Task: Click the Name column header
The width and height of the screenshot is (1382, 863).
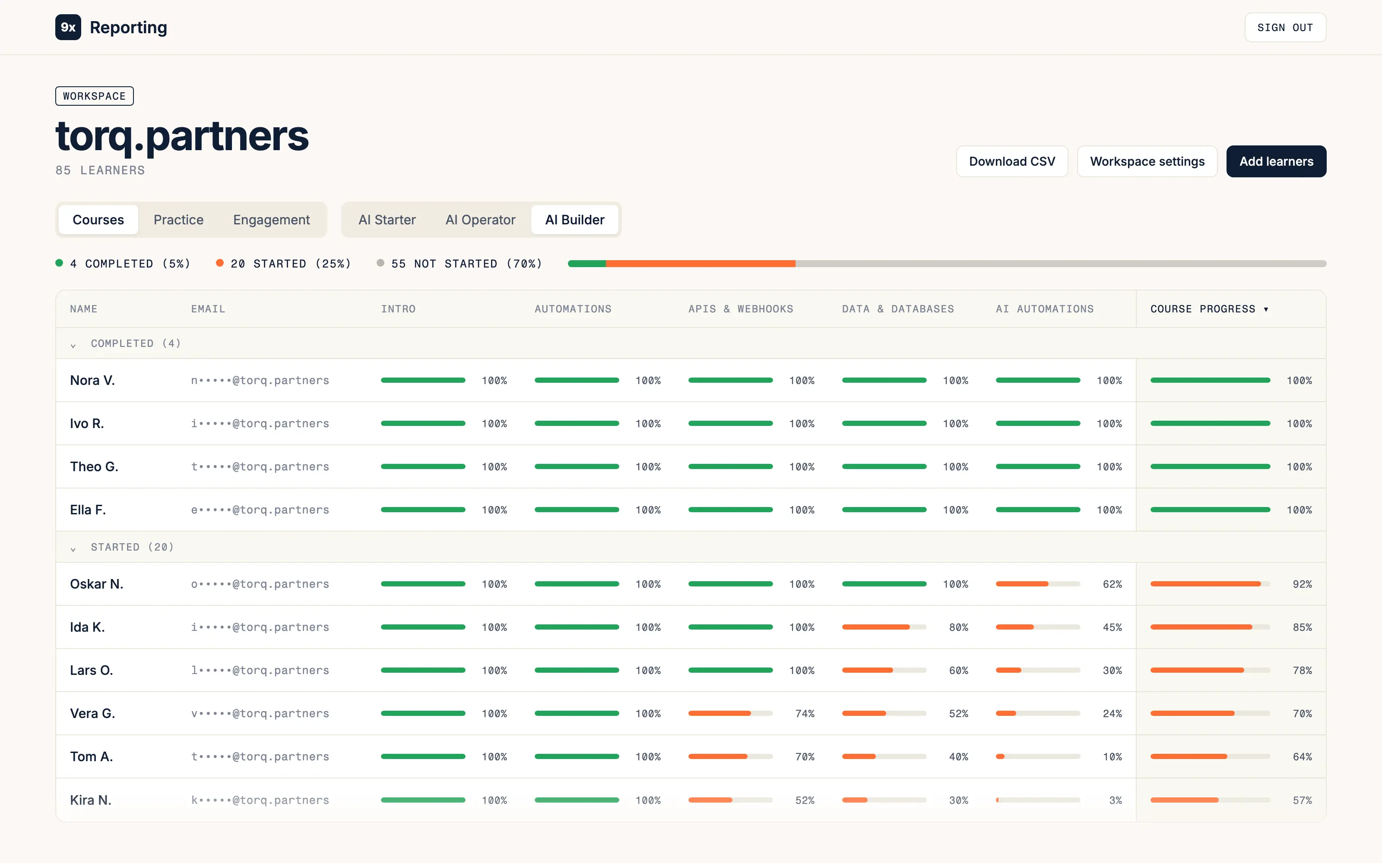Action: click(x=84, y=309)
